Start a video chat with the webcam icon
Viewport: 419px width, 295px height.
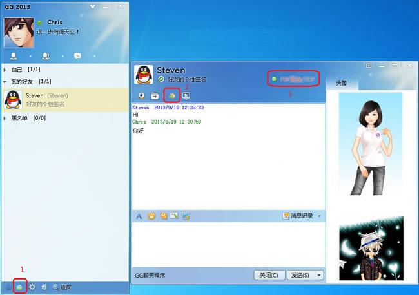click(142, 95)
